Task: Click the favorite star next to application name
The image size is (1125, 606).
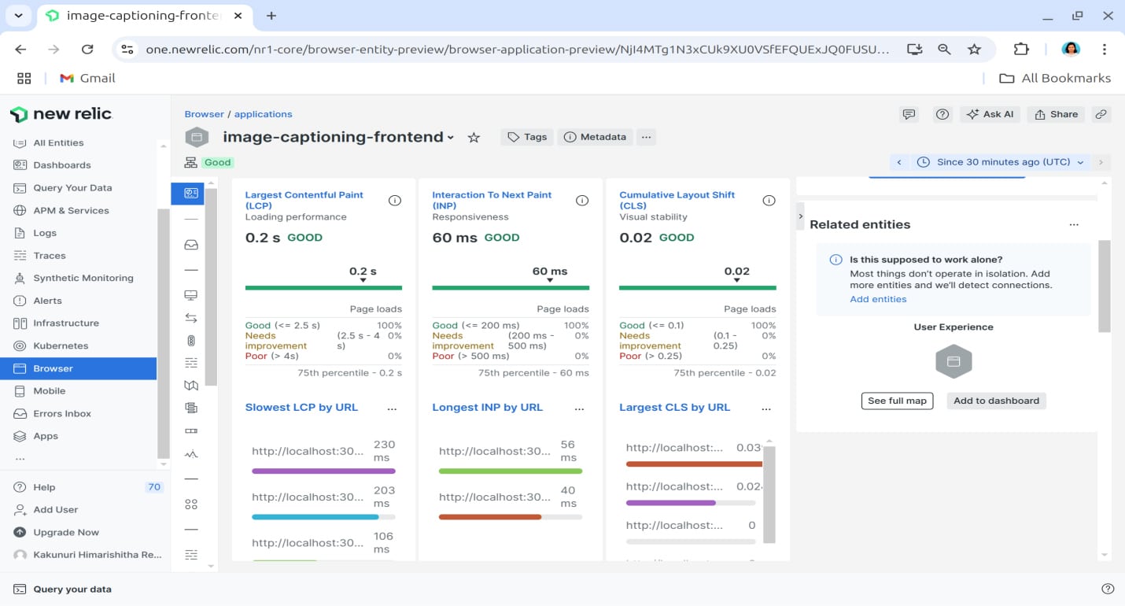Action: (474, 138)
